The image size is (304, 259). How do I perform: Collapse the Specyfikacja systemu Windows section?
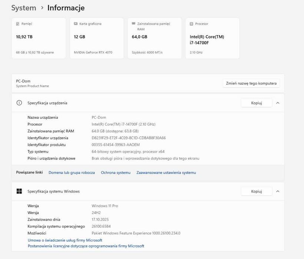point(278,191)
